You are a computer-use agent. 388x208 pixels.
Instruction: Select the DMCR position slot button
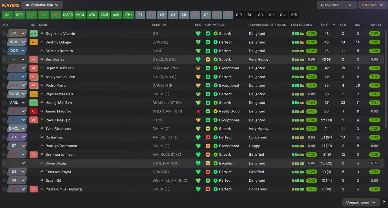(x=68, y=15)
